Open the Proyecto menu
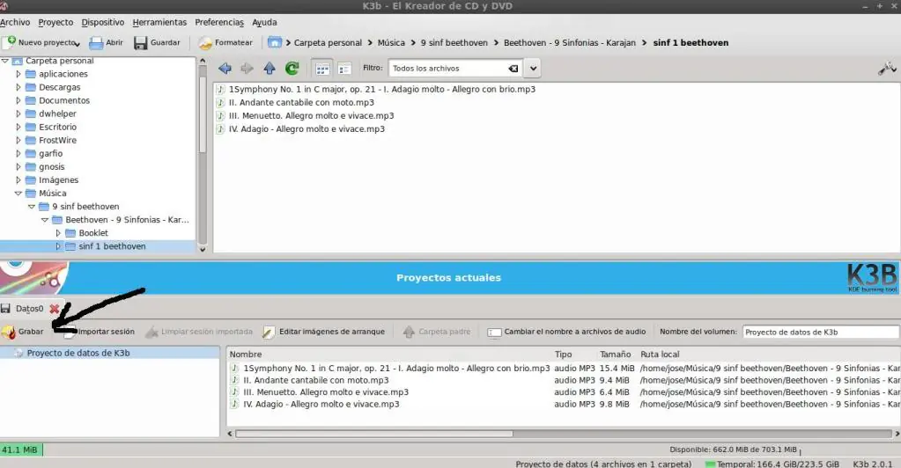 [55, 22]
